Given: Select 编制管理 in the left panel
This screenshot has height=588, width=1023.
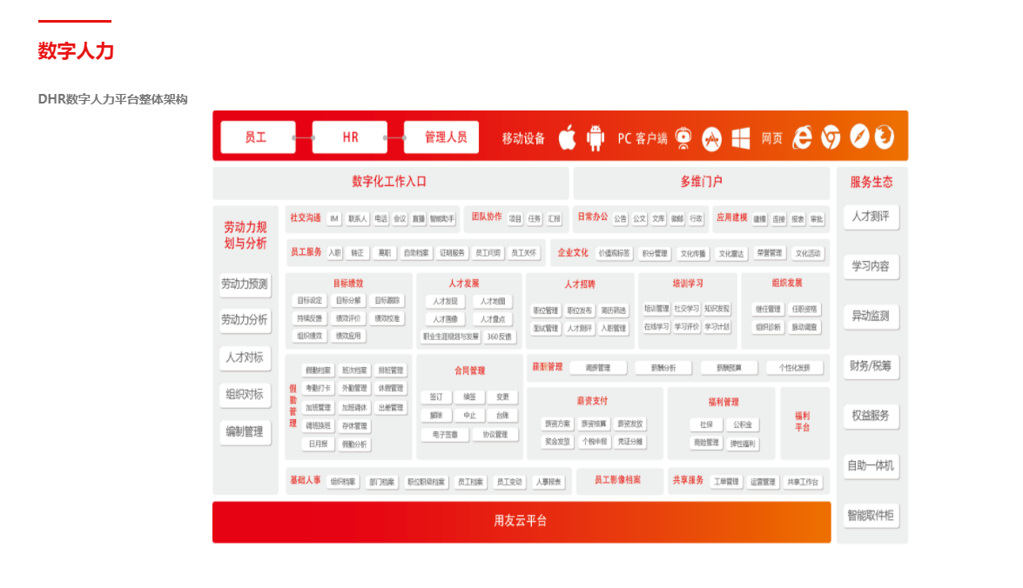Looking at the screenshot, I should point(245,431).
